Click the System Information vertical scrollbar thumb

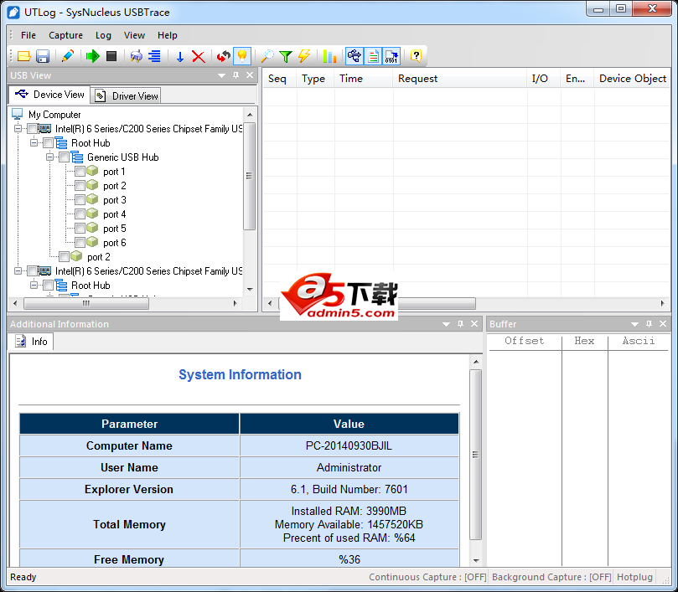tap(476, 455)
